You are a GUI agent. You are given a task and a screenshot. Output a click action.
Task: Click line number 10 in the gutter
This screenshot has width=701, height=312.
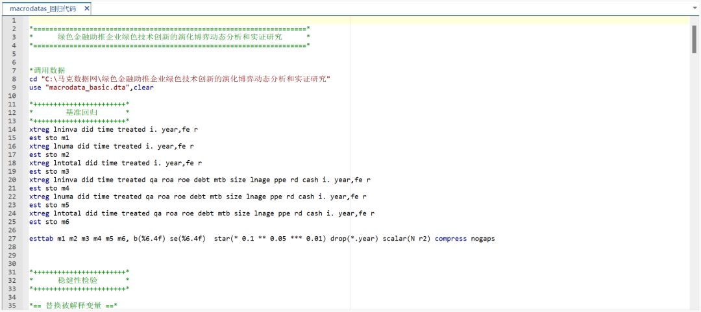(x=12, y=96)
